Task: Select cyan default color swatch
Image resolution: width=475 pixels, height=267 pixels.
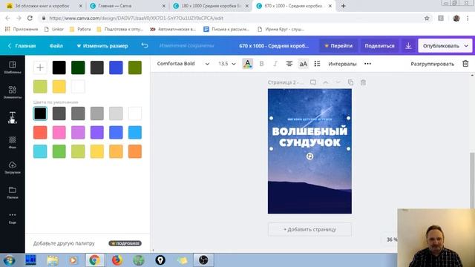Action: pyautogui.click(x=40, y=151)
